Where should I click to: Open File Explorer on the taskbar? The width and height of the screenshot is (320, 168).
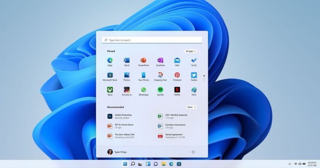pyautogui.click(x=164, y=164)
